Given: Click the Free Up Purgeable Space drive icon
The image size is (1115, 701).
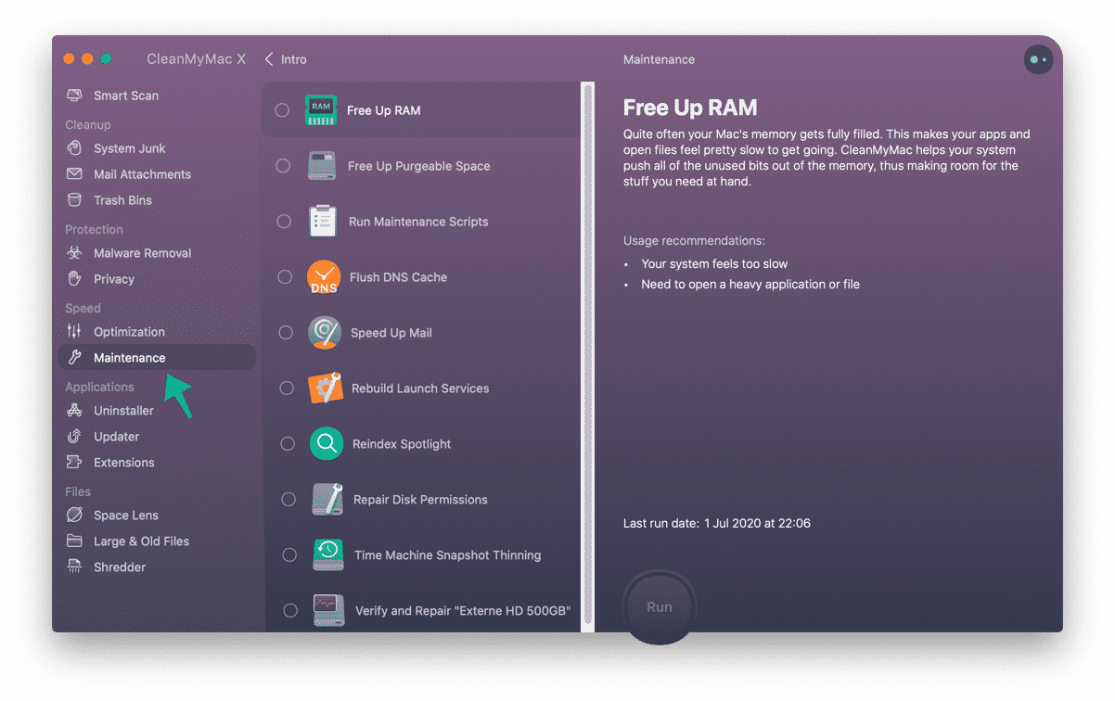Looking at the screenshot, I should click(322, 166).
